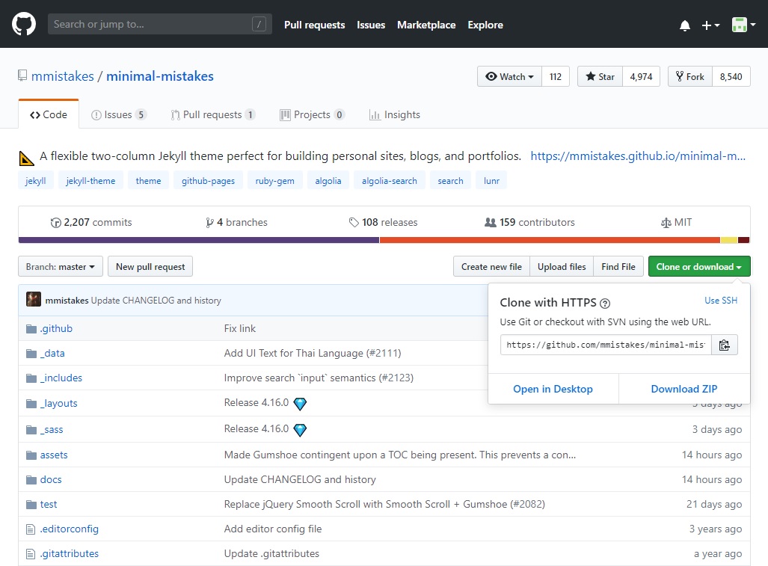Open the repository bookmark icon next to mmistakes

click(x=24, y=76)
